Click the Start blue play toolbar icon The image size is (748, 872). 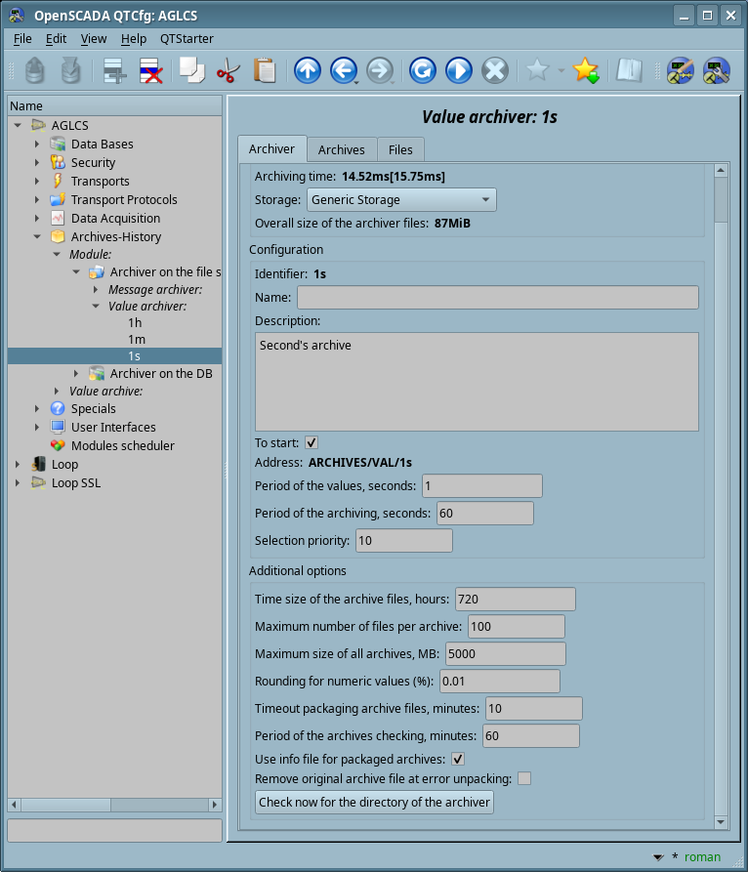tap(458, 70)
